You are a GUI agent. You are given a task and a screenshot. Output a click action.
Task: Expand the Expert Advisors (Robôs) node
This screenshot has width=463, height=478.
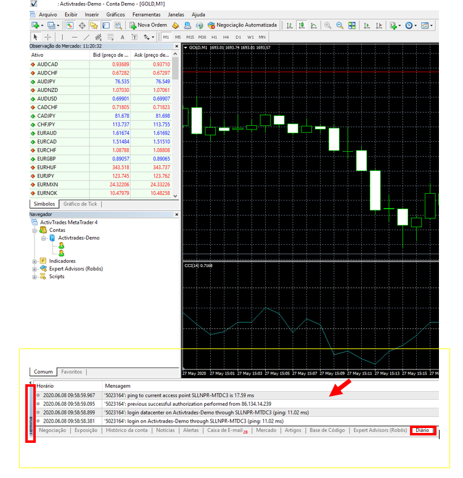35,269
